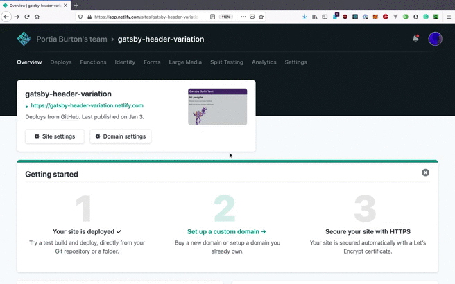Click the Site settings button
The width and height of the screenshot is (455, 284).
point(55,136)
